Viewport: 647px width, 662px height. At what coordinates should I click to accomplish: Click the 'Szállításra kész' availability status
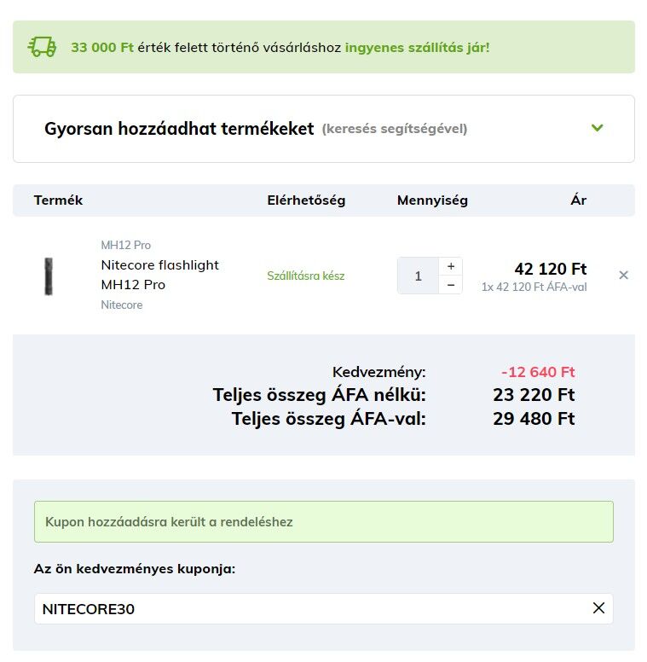306,276
